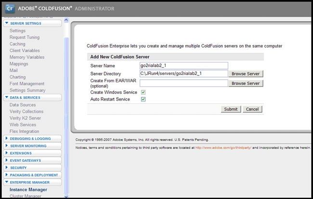Go to Data Sources in sidebar

click(23, 105)
